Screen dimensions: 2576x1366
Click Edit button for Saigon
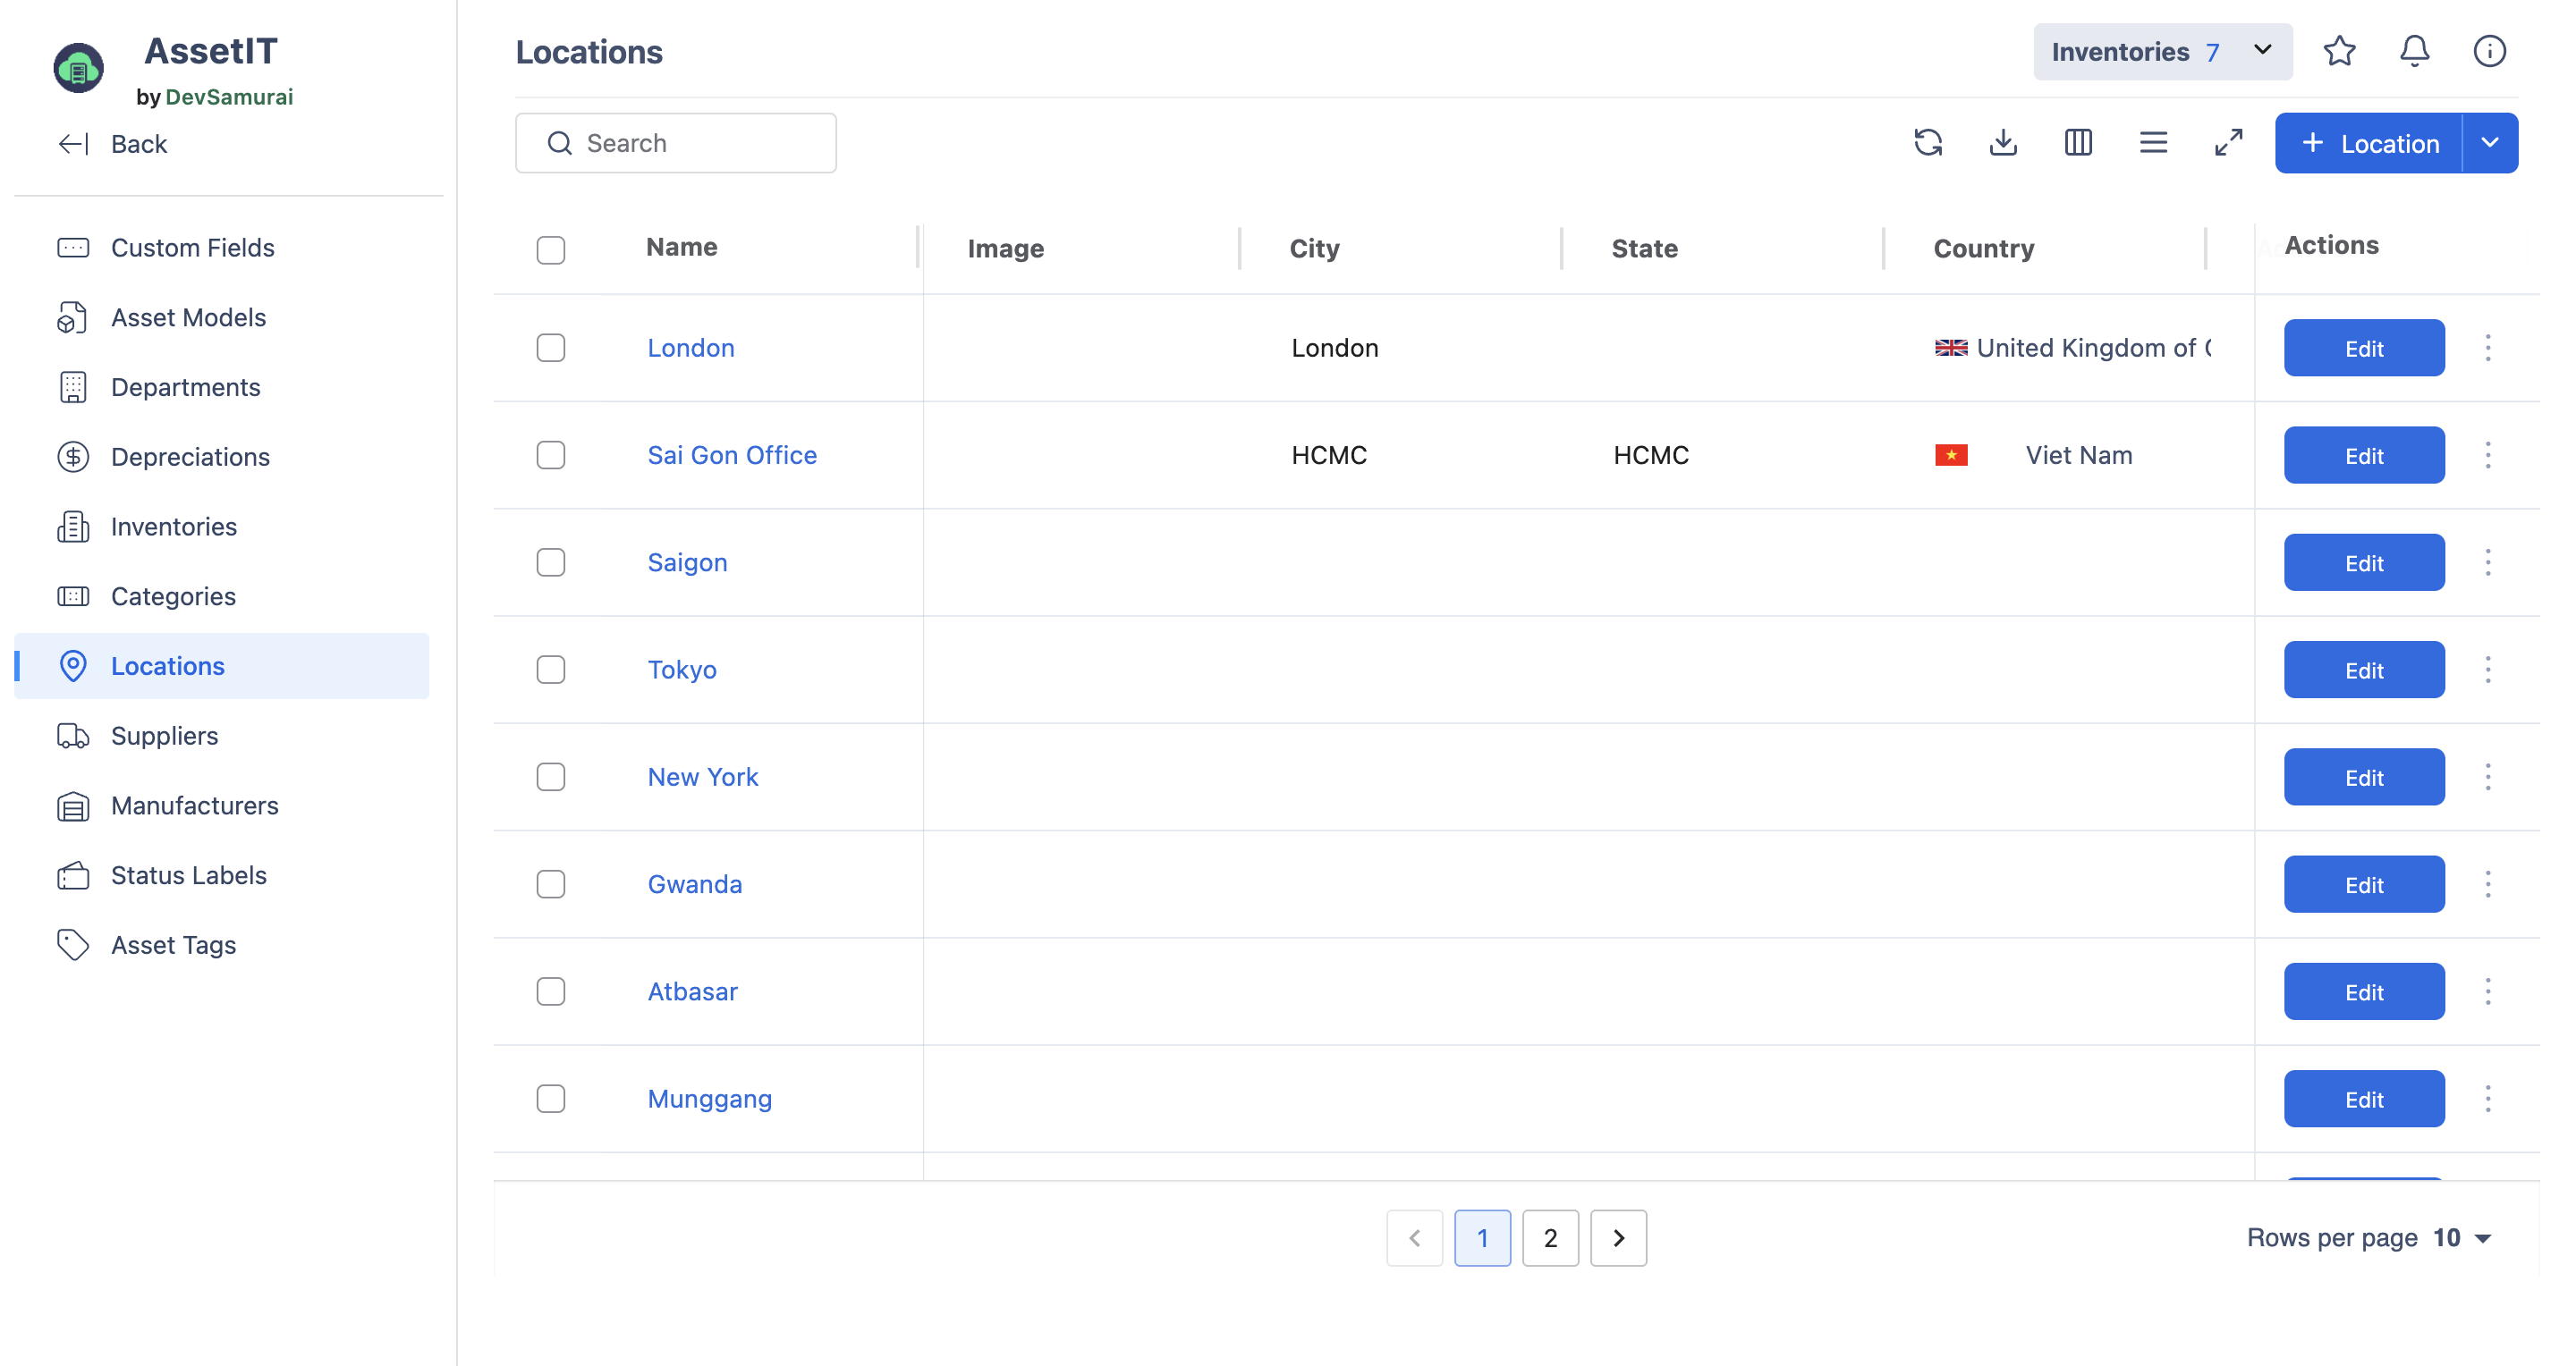(2364, 562)
